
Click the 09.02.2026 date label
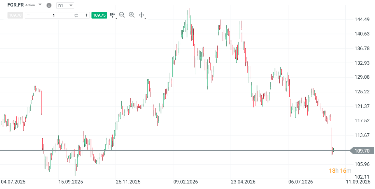point(186,182)
